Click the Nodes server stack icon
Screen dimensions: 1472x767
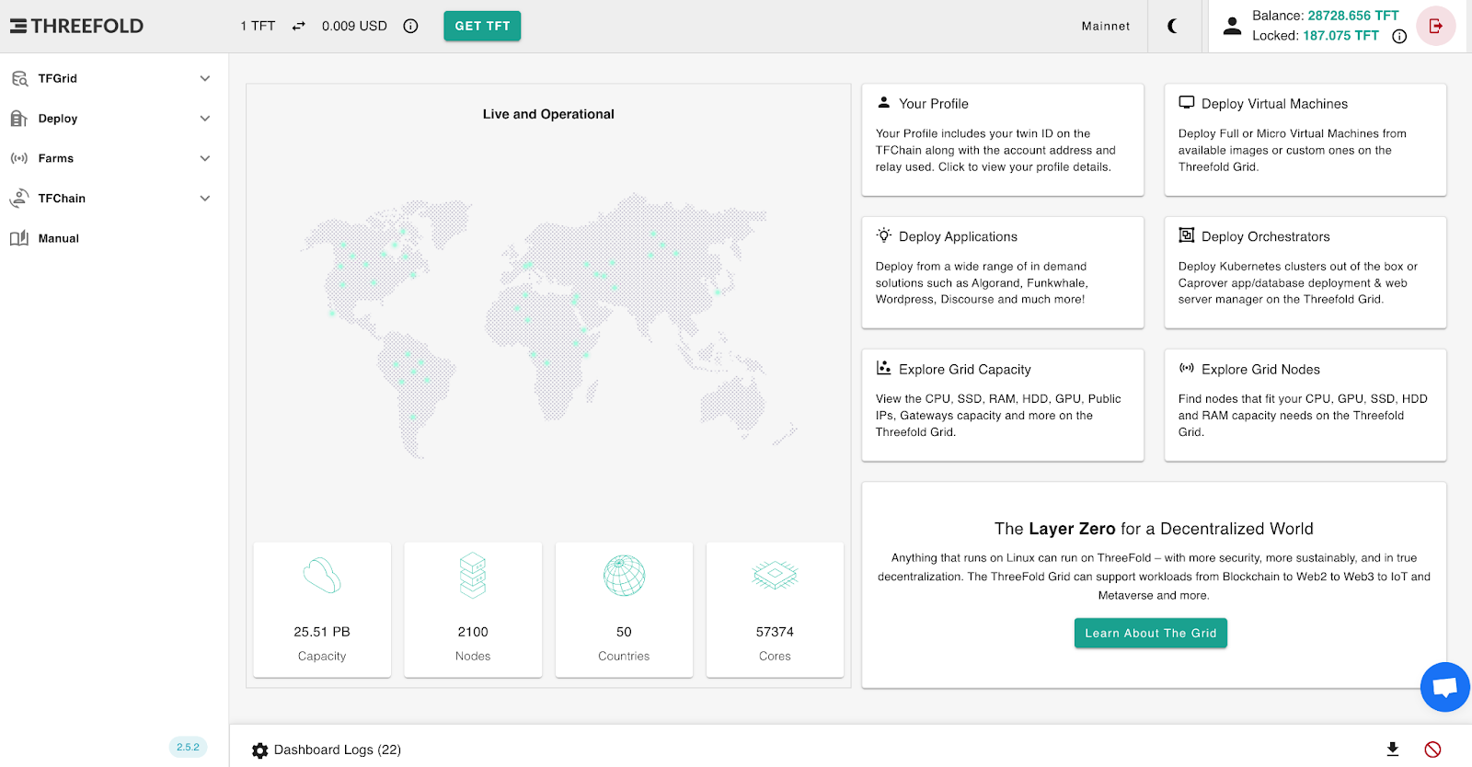click(473, 576)
